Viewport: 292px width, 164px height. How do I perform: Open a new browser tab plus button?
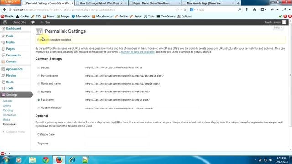[238, 3]
